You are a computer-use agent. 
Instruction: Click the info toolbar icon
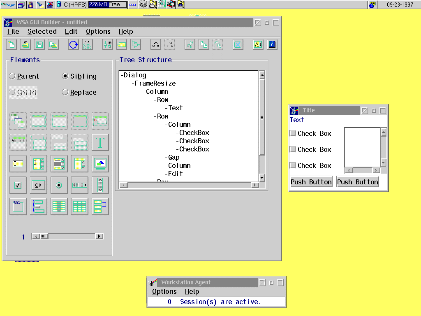coord(272,44)
